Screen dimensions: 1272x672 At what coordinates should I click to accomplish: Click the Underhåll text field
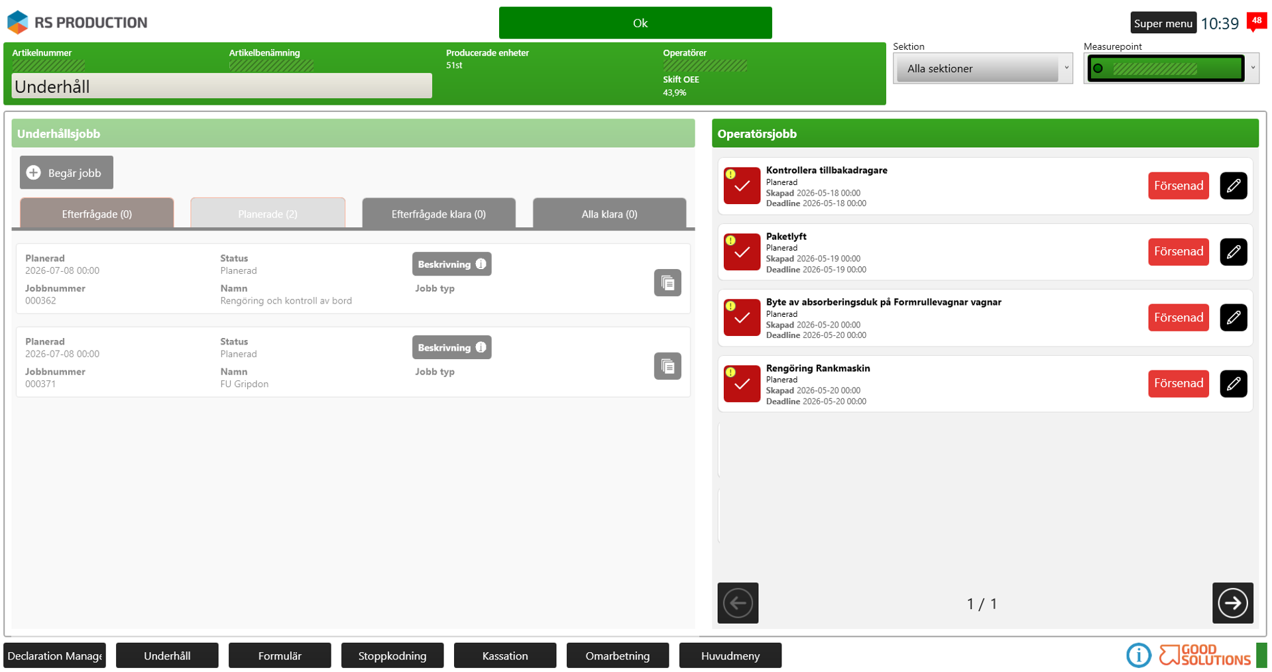coord(221,86)
